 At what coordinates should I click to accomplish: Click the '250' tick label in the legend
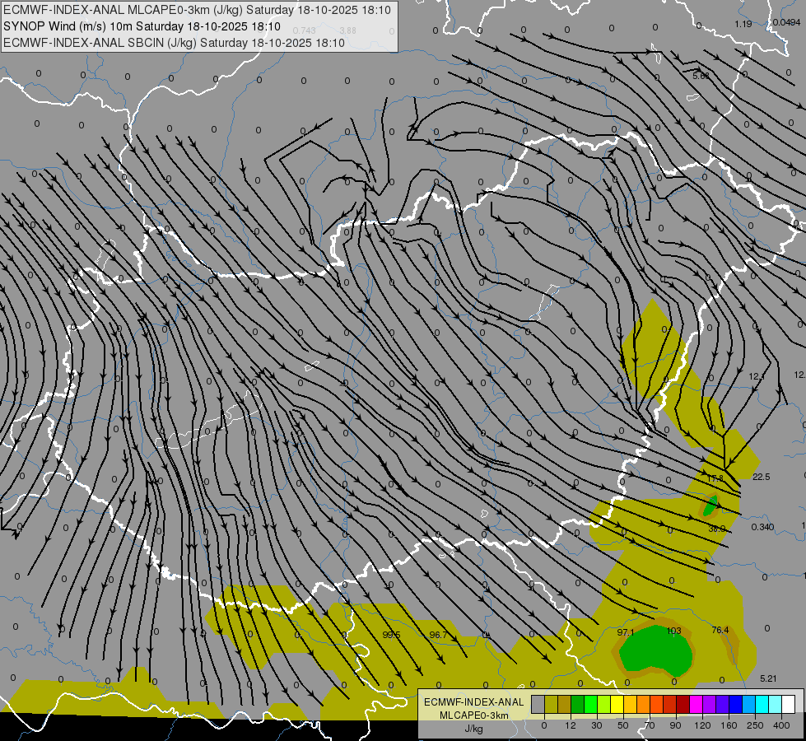(755, 725)
